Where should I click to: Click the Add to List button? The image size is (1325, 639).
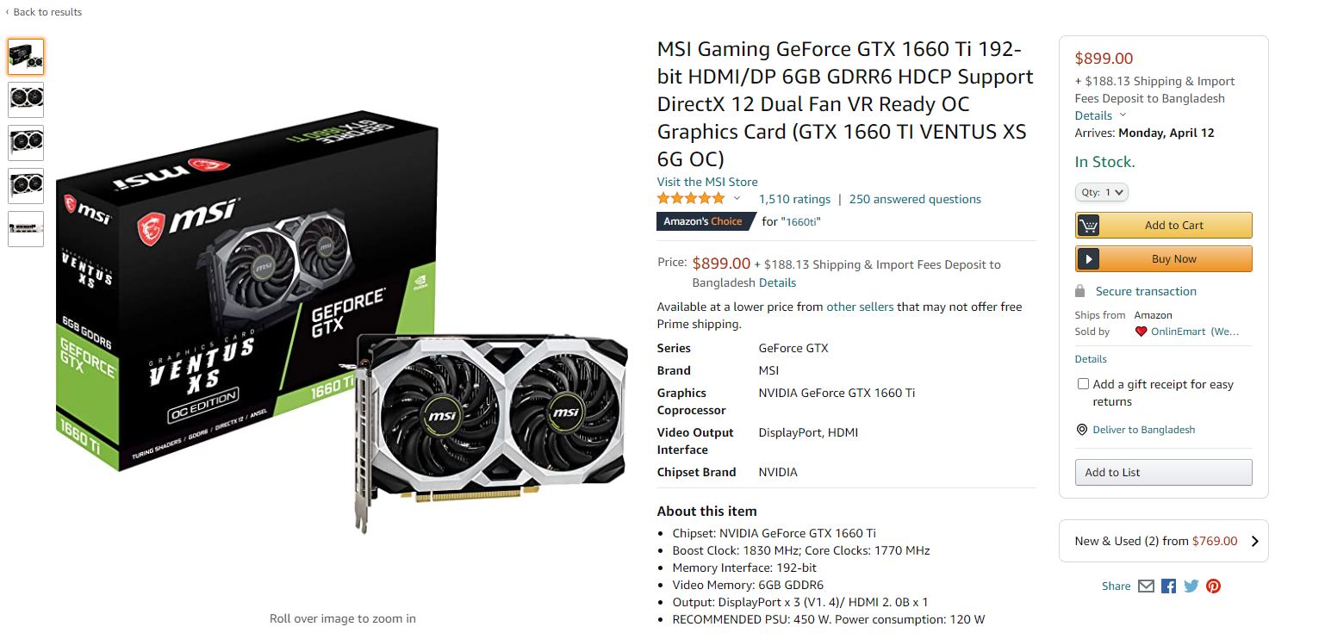click(1163, 473)
